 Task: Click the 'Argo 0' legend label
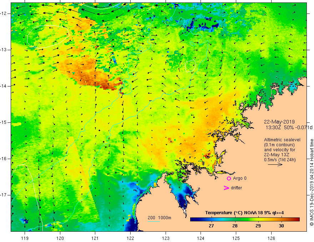point(240,178)
